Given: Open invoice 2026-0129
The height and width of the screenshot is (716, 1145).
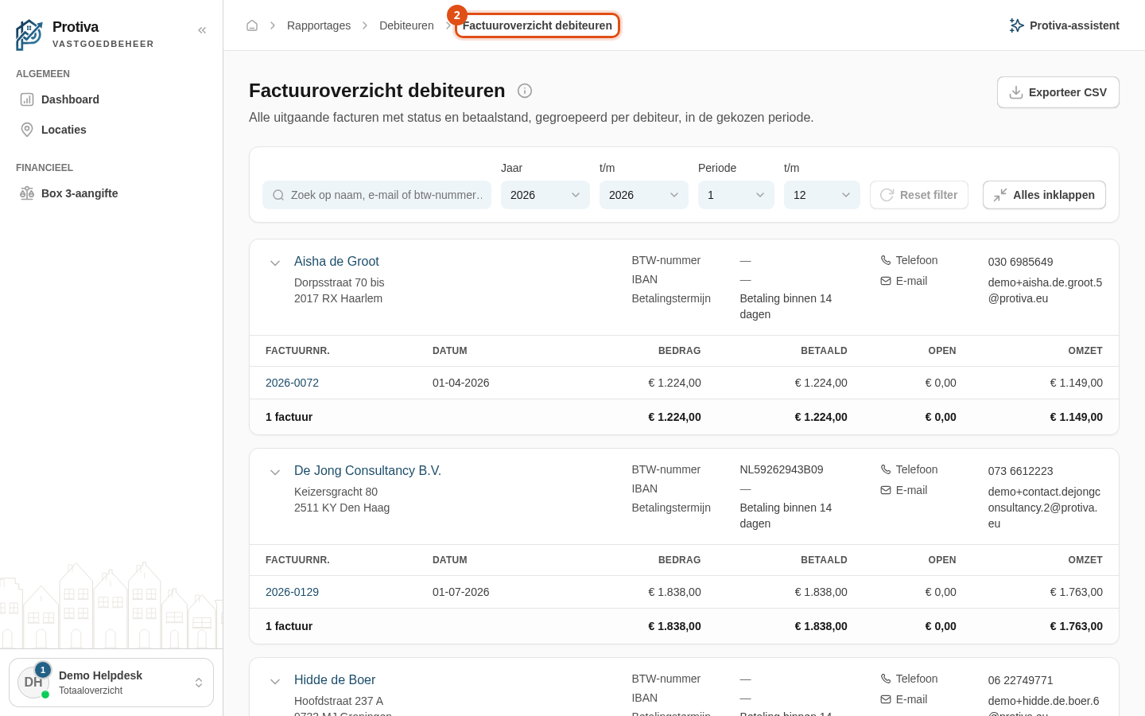Looking at the screenshot, I should point(292,592).
